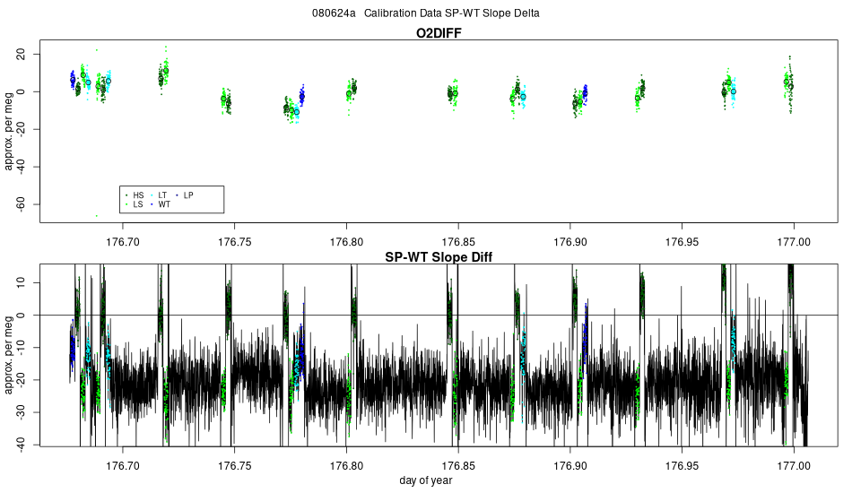852x493 pixels.
Task: Click the -60 tick on O2DIFF y-axis
Action: click(x=21, y=204)
